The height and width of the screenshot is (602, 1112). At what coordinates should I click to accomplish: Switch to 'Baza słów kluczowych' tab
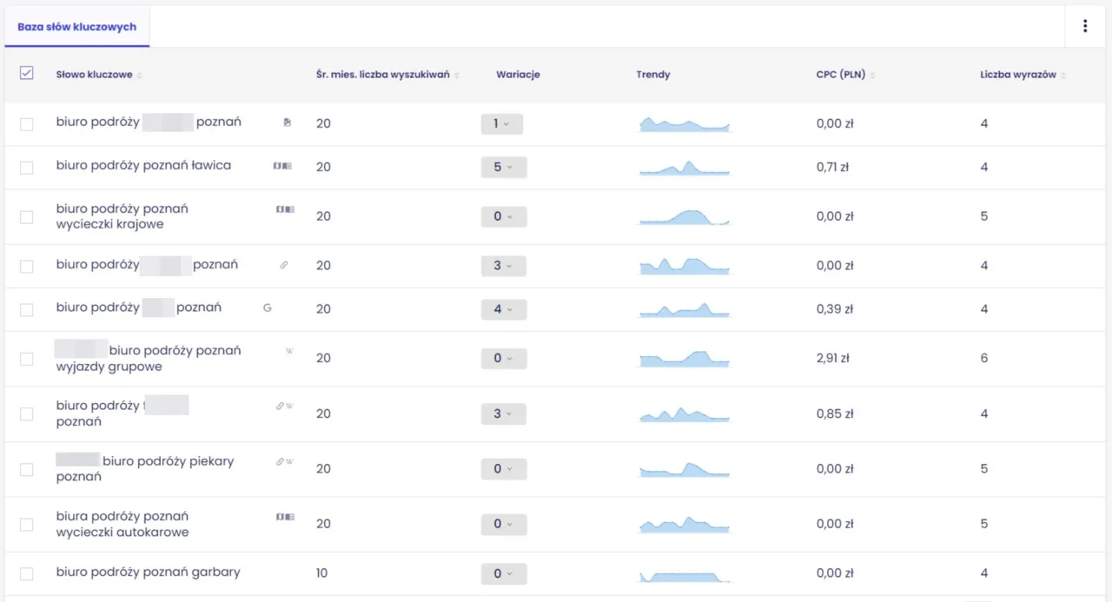(x=76, y=27)
